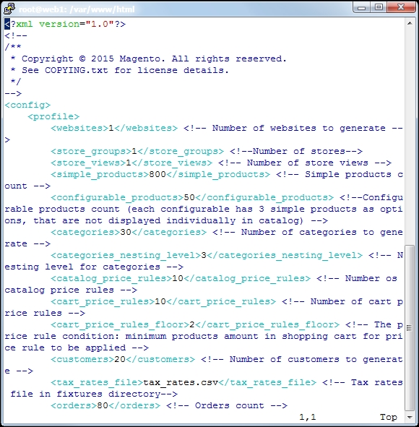419x427 pixels.
Task: Click the 'Number of stores' comment
Action: tap(298, 152)
